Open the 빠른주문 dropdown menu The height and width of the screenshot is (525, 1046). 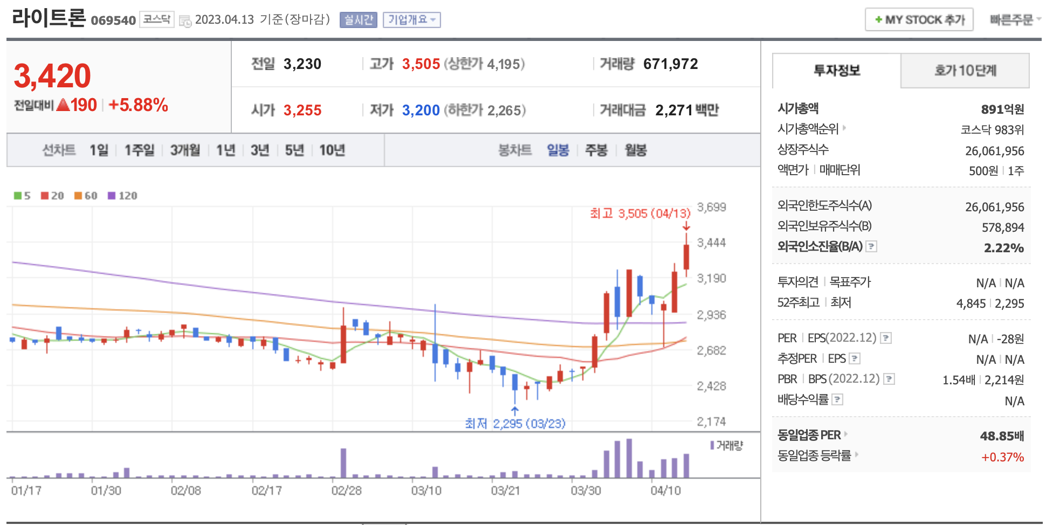1014,20
